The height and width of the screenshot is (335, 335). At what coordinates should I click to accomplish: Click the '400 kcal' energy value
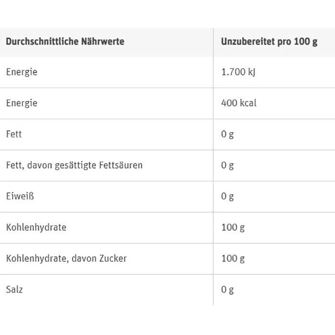point(239,103)
